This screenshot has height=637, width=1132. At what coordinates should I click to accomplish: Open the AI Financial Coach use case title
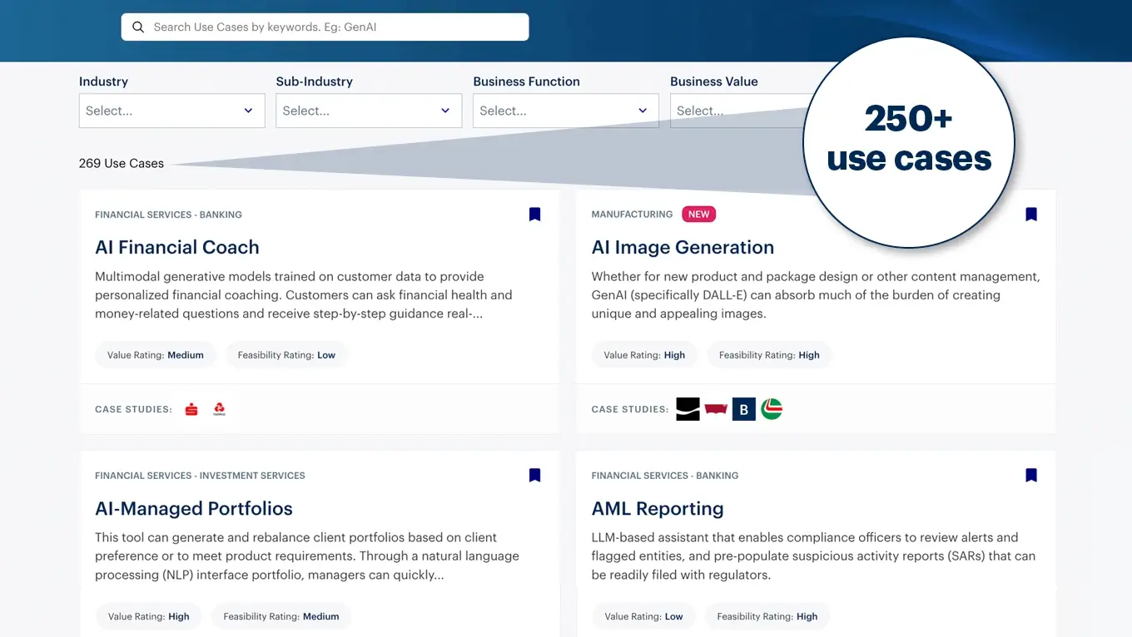(177, 247)
